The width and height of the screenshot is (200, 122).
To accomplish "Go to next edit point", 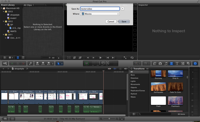I will coord(113,58).
